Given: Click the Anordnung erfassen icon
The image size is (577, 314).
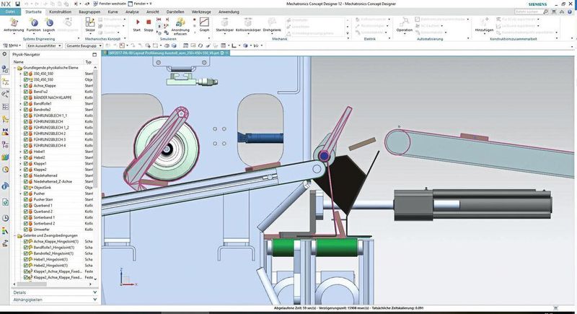Looking at the screenshot, I should click(180, 22).
